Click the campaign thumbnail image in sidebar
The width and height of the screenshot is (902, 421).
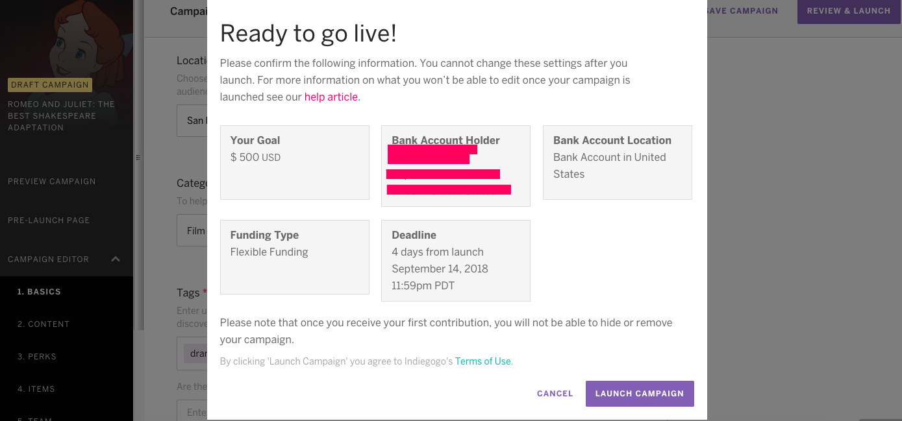(66, 39)
